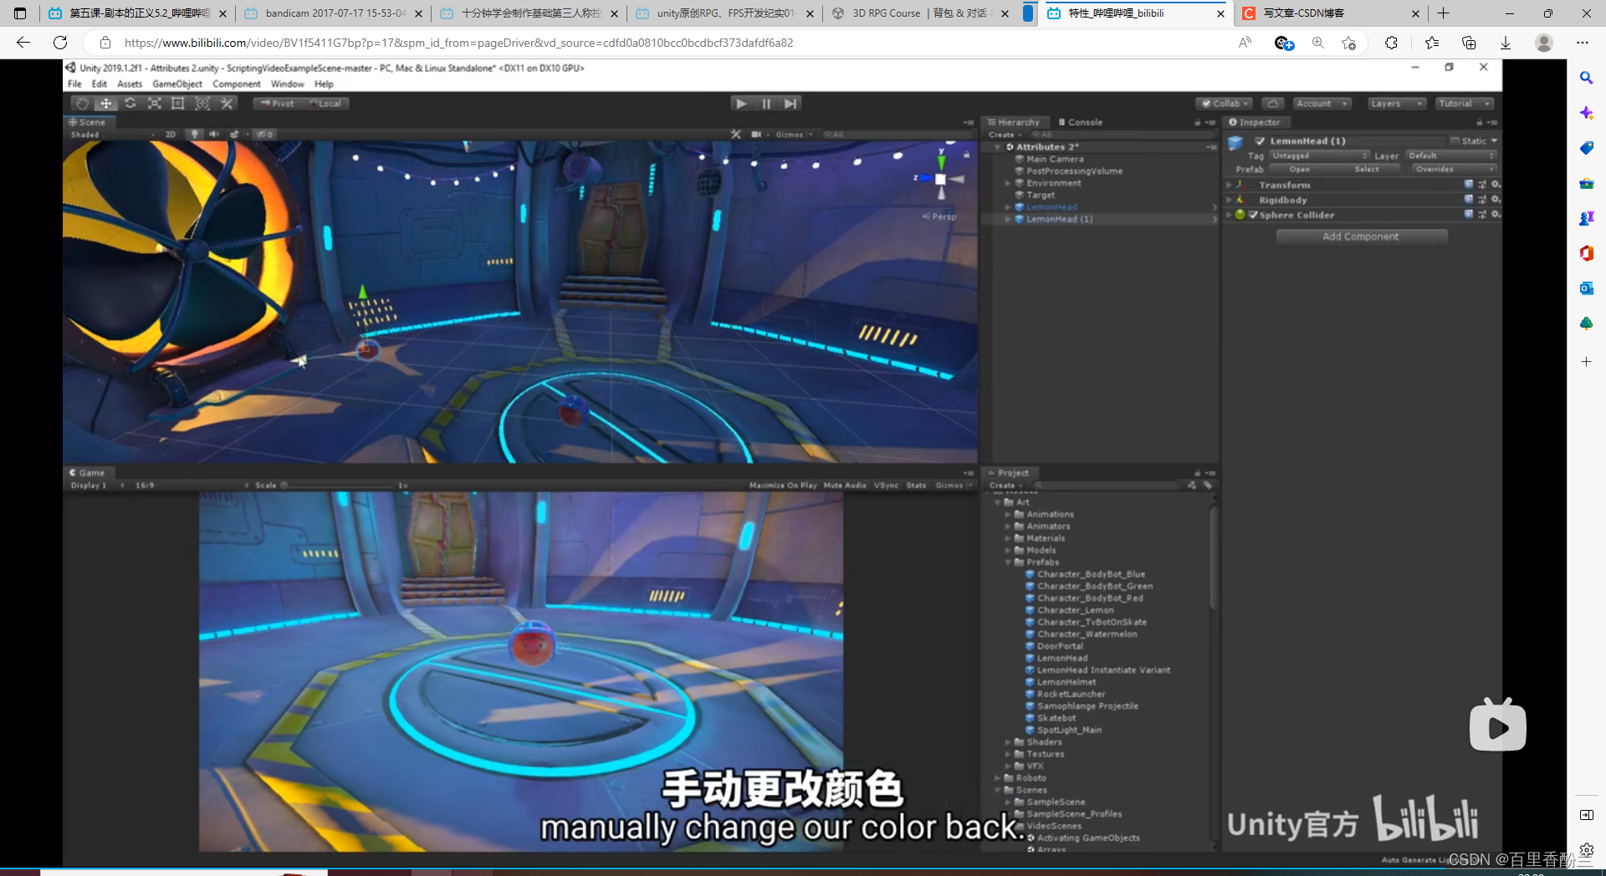Click Maximize On Play in Game view
Image resolution: width=1606 pixels, height=876 pixels.
pyautogui.click(x=783, y=485)
